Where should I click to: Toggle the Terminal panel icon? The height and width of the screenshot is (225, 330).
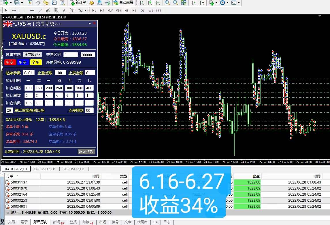coord(54,3)
